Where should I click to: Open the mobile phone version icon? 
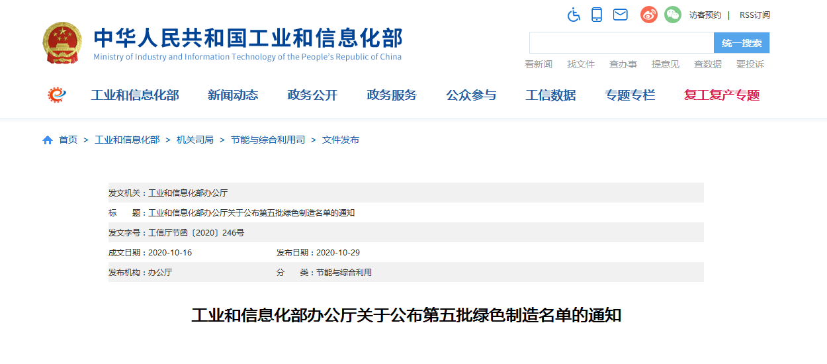[597, 15]
